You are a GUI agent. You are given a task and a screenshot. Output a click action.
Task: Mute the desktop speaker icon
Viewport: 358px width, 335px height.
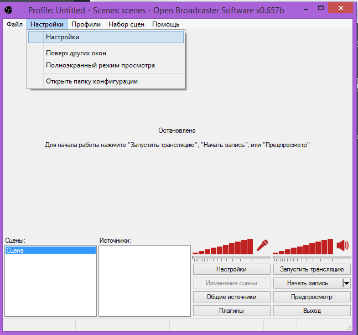pos(343,245)
